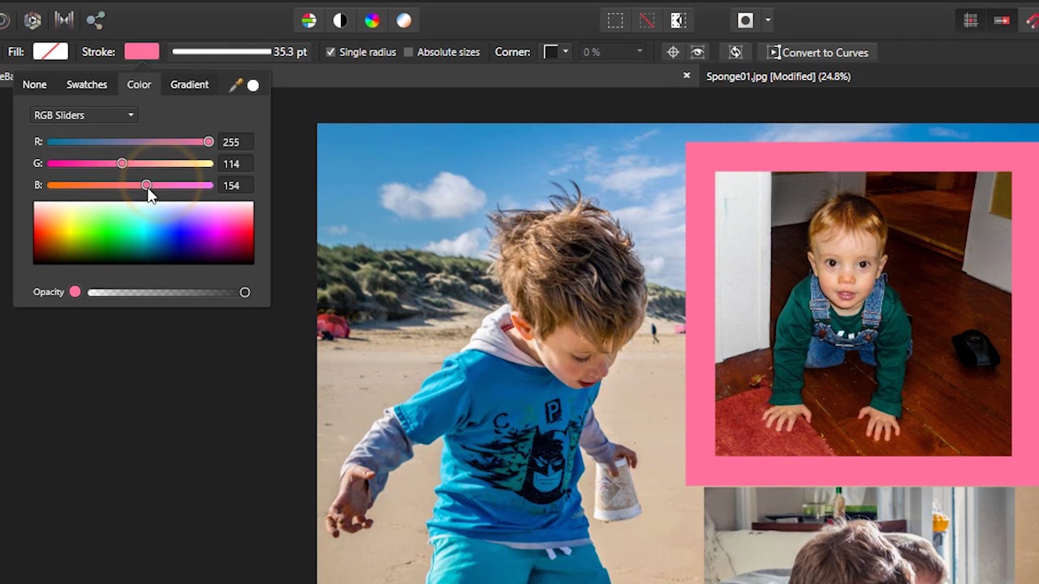Apply Auto Colors rainbow wheel icon

point(372,21)
